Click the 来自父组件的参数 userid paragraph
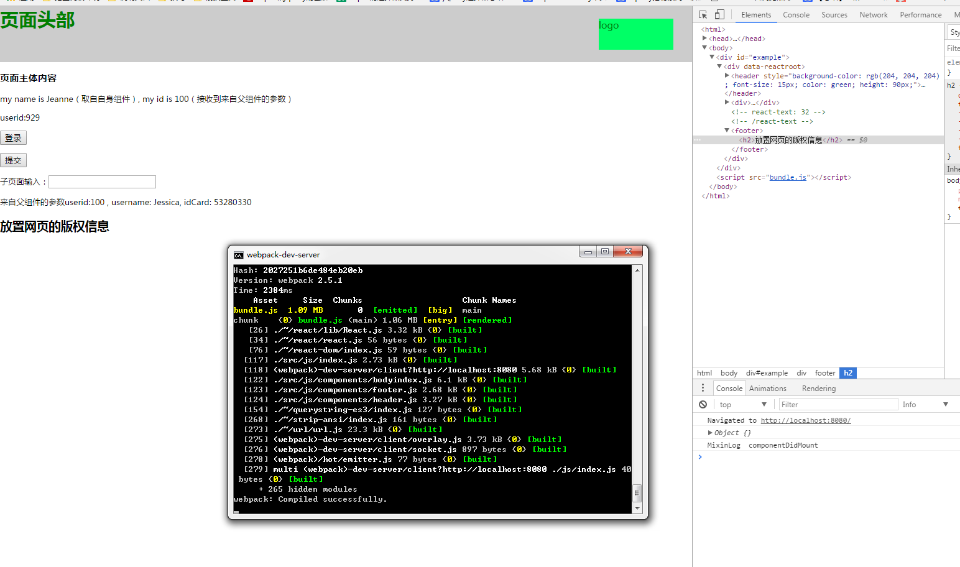The image size is (960, 567). point(126,202)
